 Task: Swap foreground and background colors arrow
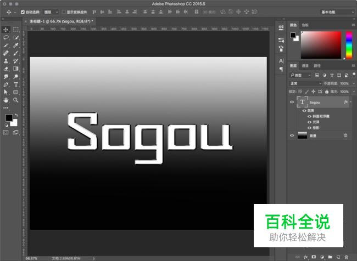pyautogui.click(x=16, y=115)
